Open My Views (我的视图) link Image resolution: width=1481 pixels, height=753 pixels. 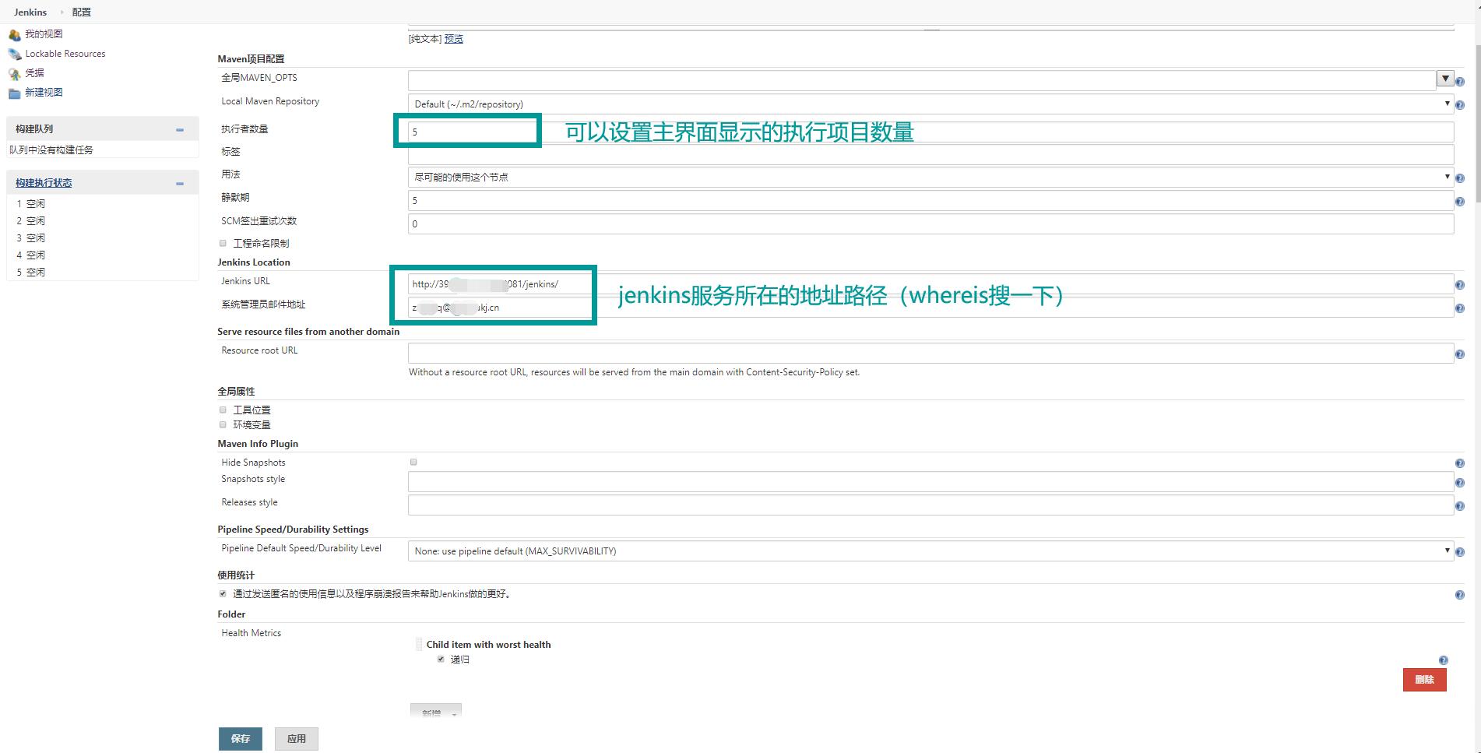[44, 34]
